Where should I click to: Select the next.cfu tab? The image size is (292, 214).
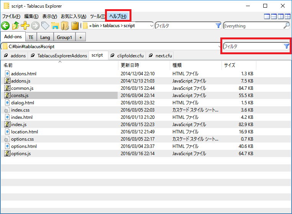[160, 56]
